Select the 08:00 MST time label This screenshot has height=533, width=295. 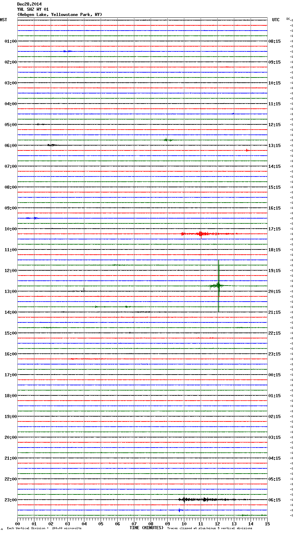point(10,187)
